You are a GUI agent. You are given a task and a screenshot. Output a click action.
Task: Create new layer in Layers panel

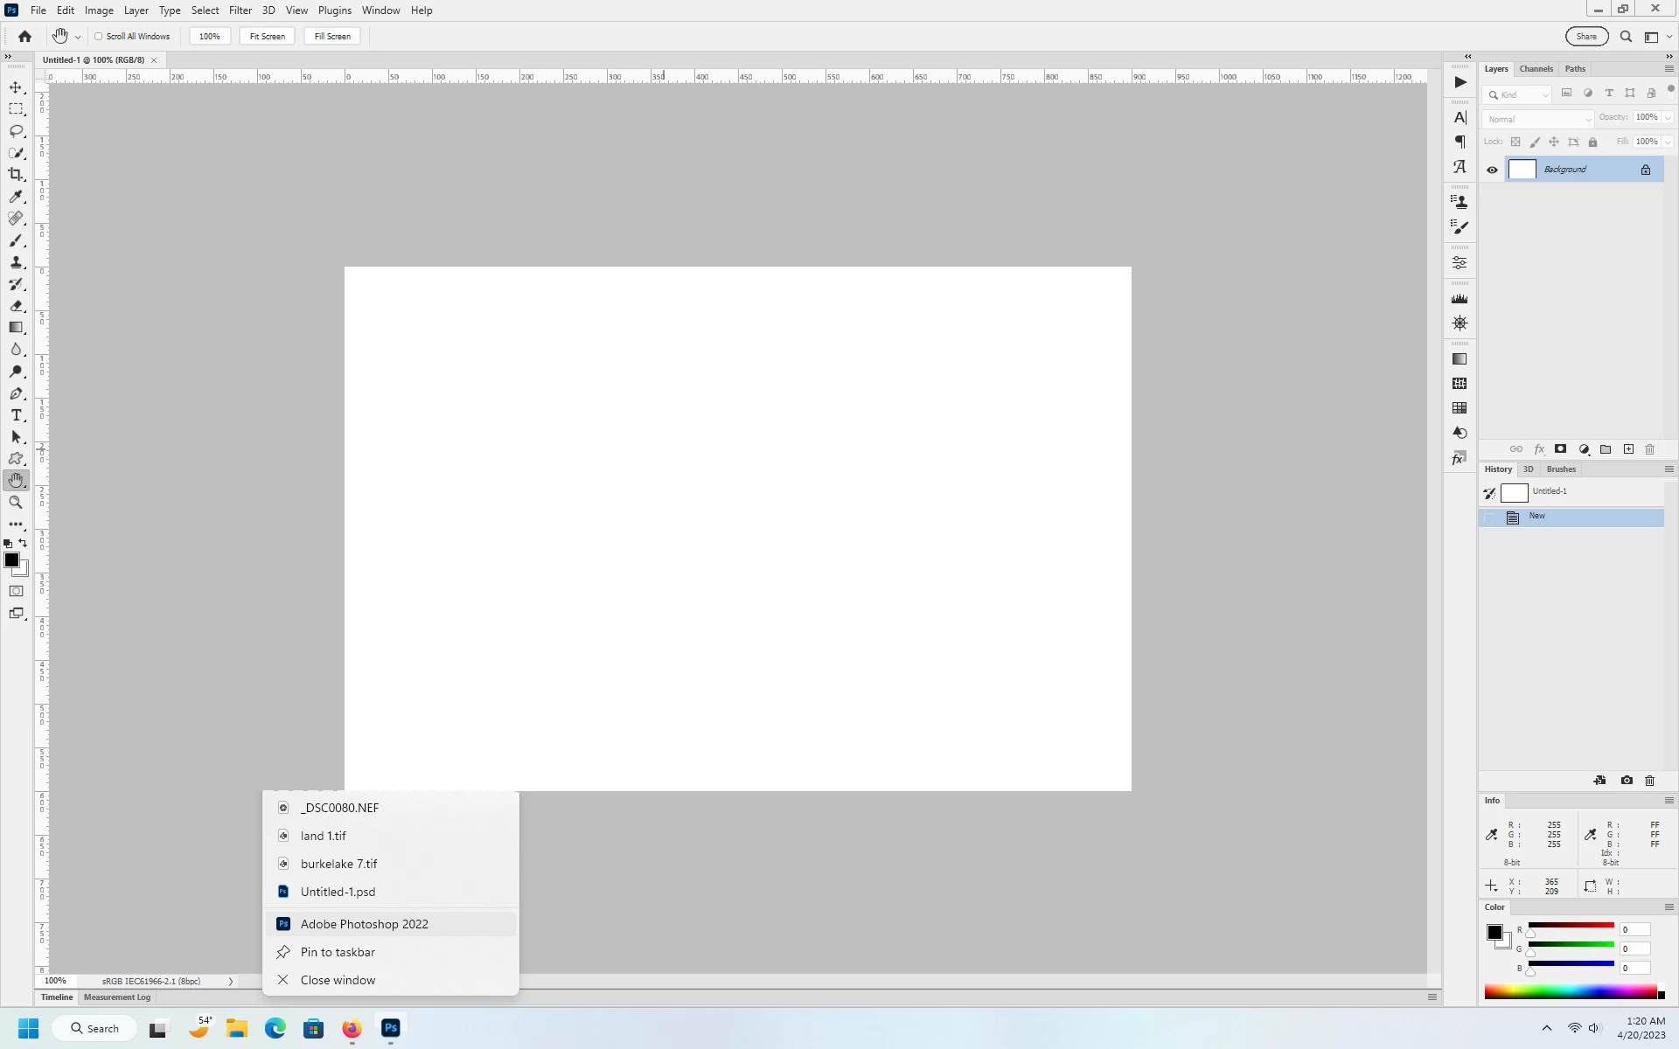point(1628,449)
